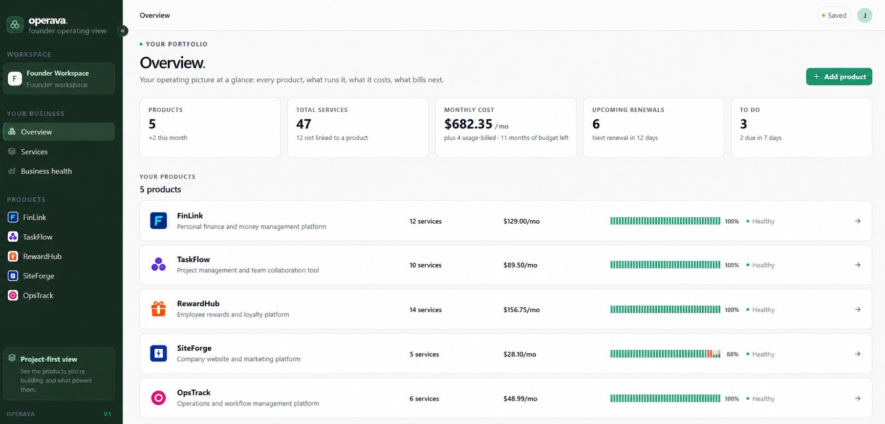This screenshot has height=424, width=885.
Task: Click the SiteForge logo in product list
Action: pos(158,354)
